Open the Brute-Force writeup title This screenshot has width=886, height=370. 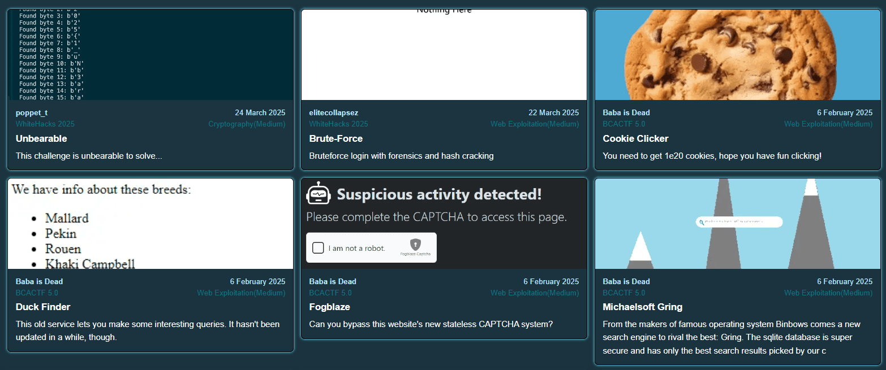tap(336, 138)
